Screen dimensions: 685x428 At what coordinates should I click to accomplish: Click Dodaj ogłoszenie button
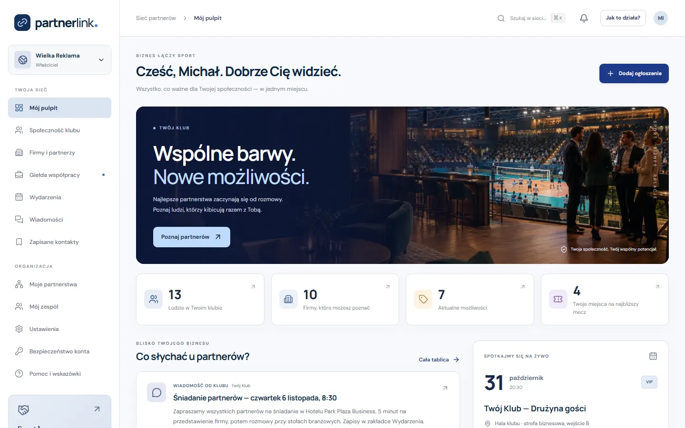(634, 73)
